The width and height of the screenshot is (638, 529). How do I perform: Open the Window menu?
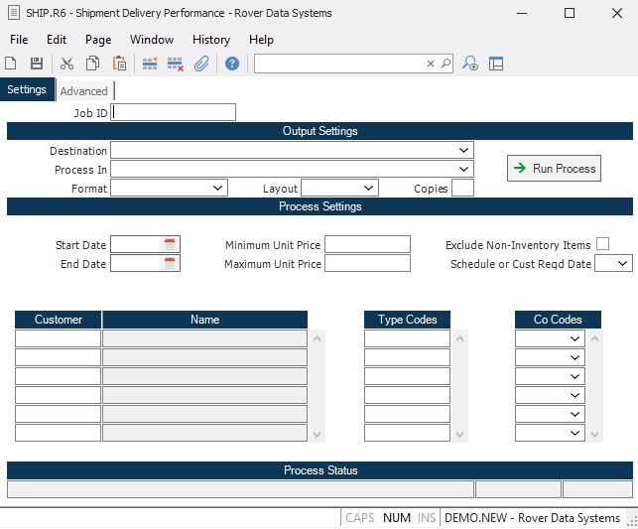coord(151,40)
